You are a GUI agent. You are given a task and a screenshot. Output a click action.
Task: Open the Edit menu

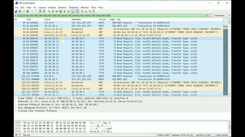pos(22,8)
